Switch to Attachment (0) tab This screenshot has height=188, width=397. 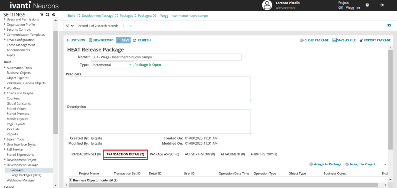(x=233, y=154)
